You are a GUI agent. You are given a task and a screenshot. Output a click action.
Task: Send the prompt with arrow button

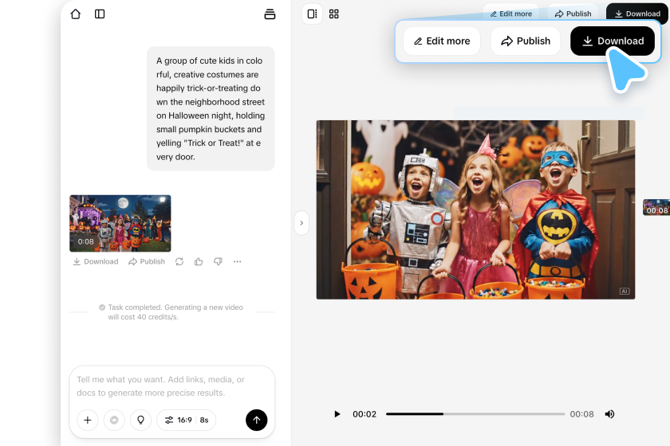click(256, 420)
